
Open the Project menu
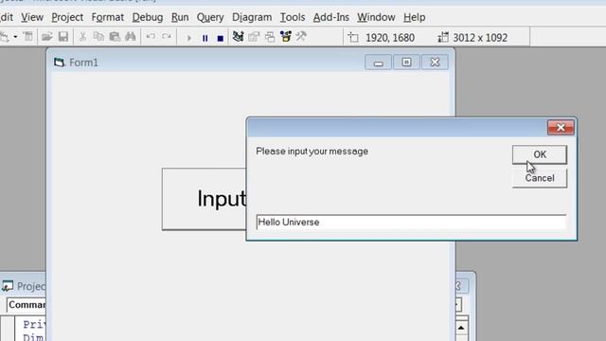click(67, 17)
